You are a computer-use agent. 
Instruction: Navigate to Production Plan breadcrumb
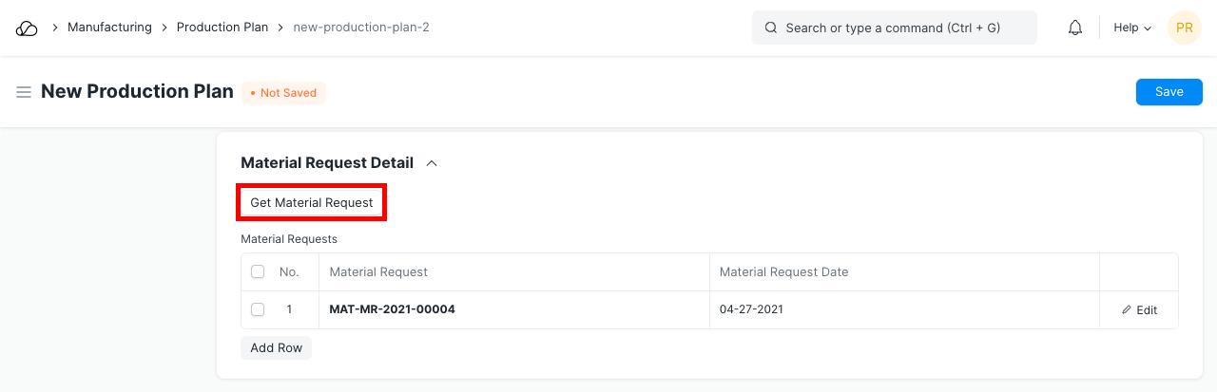tap(222, 28)
